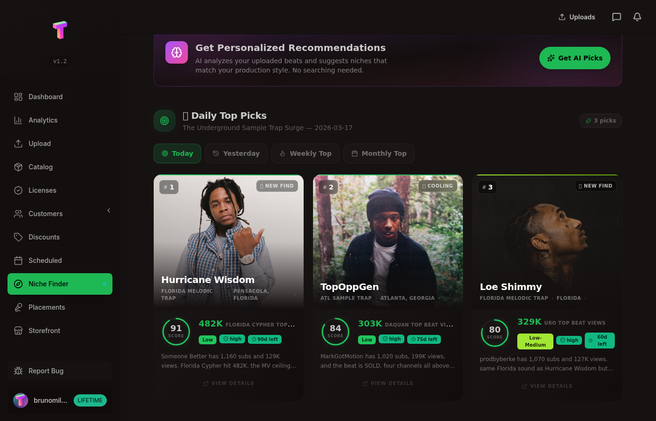Image resolution: width=656 pixels, height=421 pixels.
Task: Click the TopOppGen score 84 ring
Action: point(335,331)
